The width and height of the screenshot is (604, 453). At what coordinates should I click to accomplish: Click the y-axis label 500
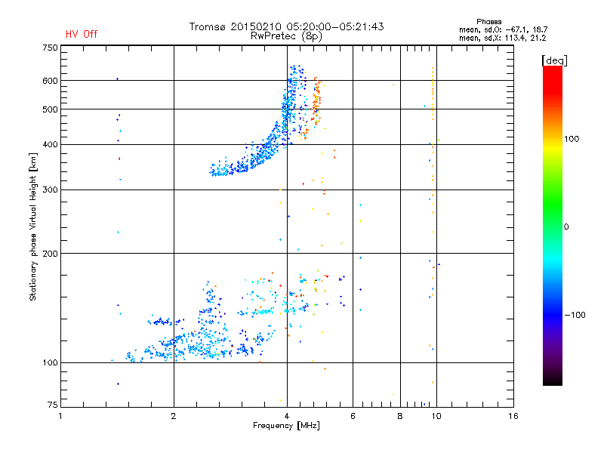tap(50, 109)
